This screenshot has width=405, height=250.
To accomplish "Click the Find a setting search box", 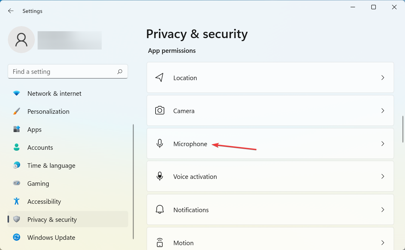I will [x=63, y=72].
